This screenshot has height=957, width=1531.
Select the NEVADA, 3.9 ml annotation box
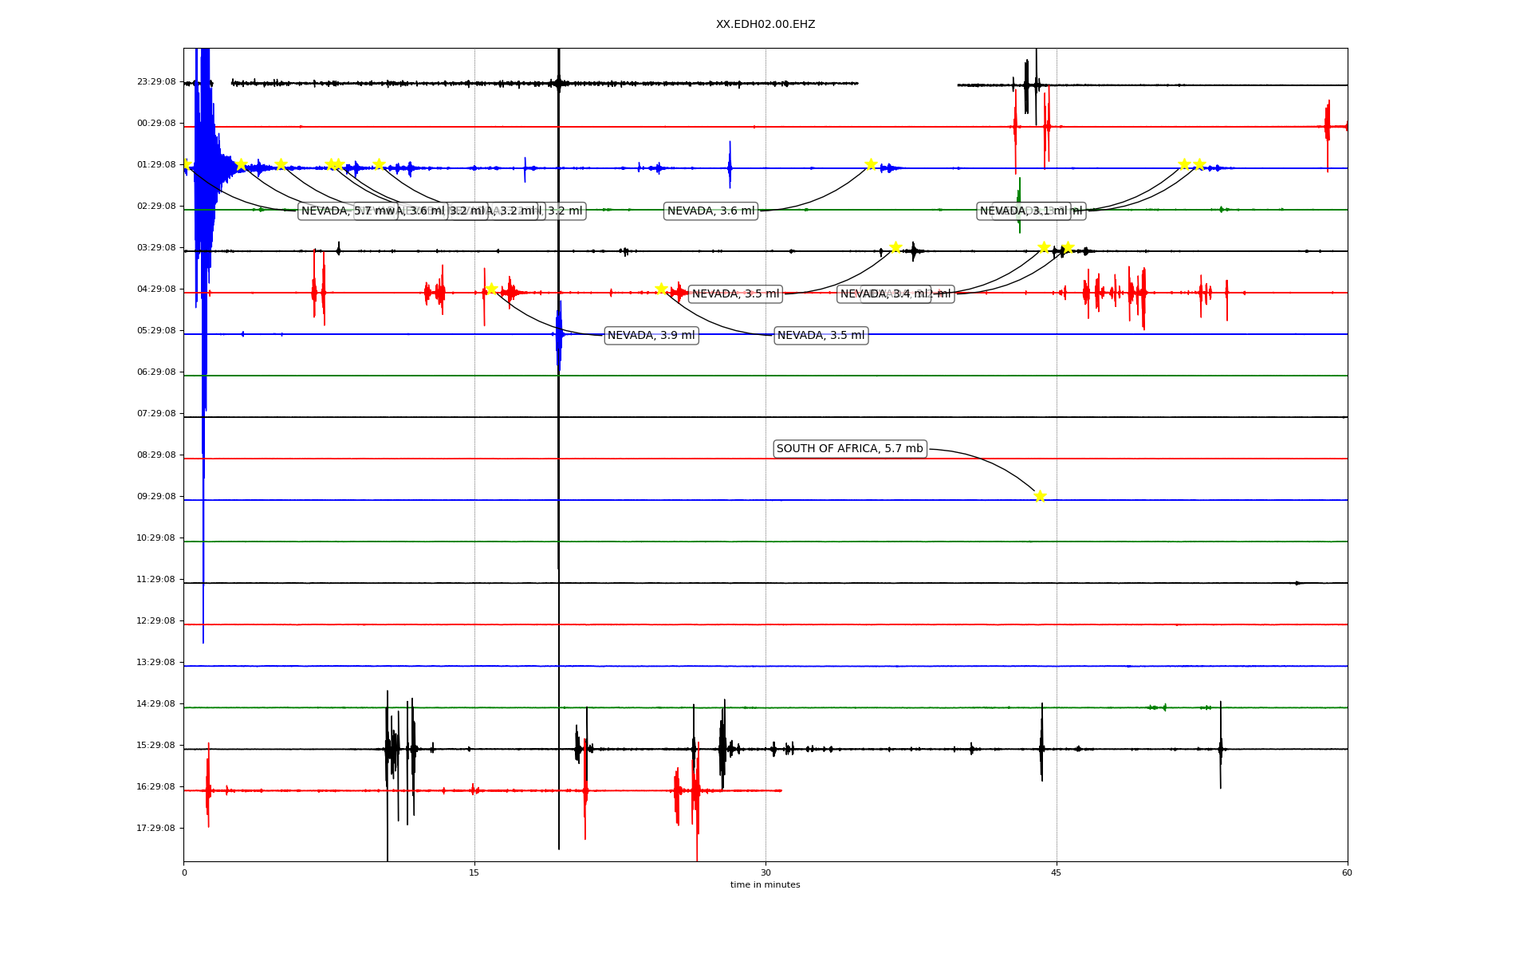pos(651,336)
